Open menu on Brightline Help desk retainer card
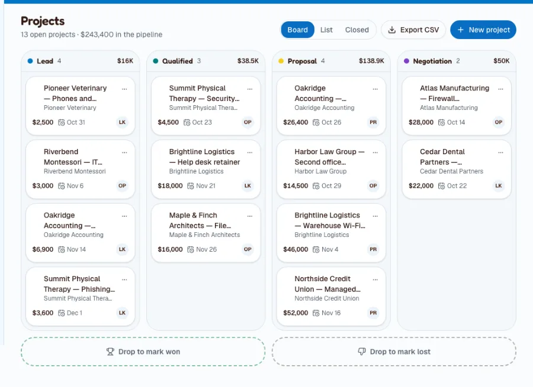 [250, 152]
